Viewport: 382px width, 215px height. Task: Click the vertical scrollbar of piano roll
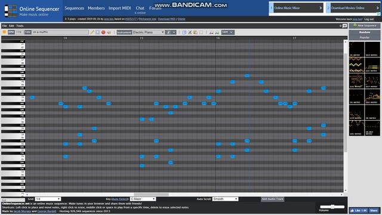[x=346, y=102]
